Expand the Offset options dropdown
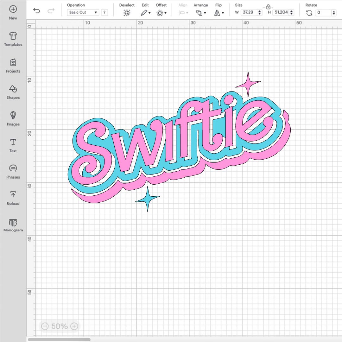This screenshot has height=342, width=342. coord(161,13)
